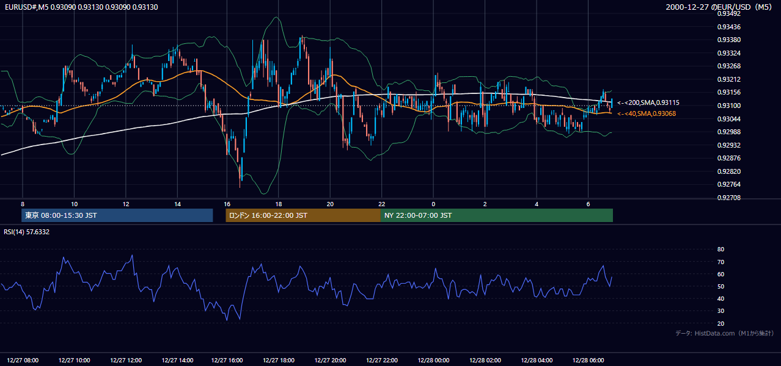Click the 40 SMA 0.93068 label
Screen dimensions: 781x366
pyautogui.click(x=648, y=113)
